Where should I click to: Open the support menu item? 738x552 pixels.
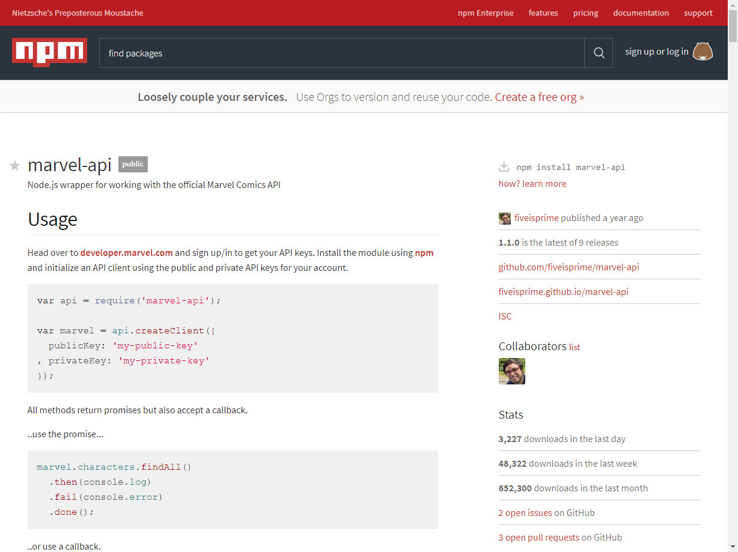pyautogui.click(x=698, y=13)
